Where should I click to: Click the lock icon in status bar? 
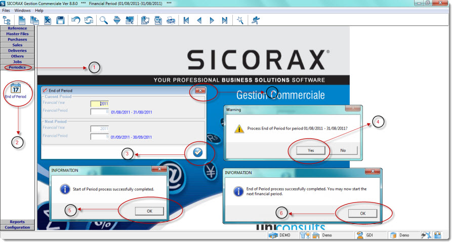437,235
